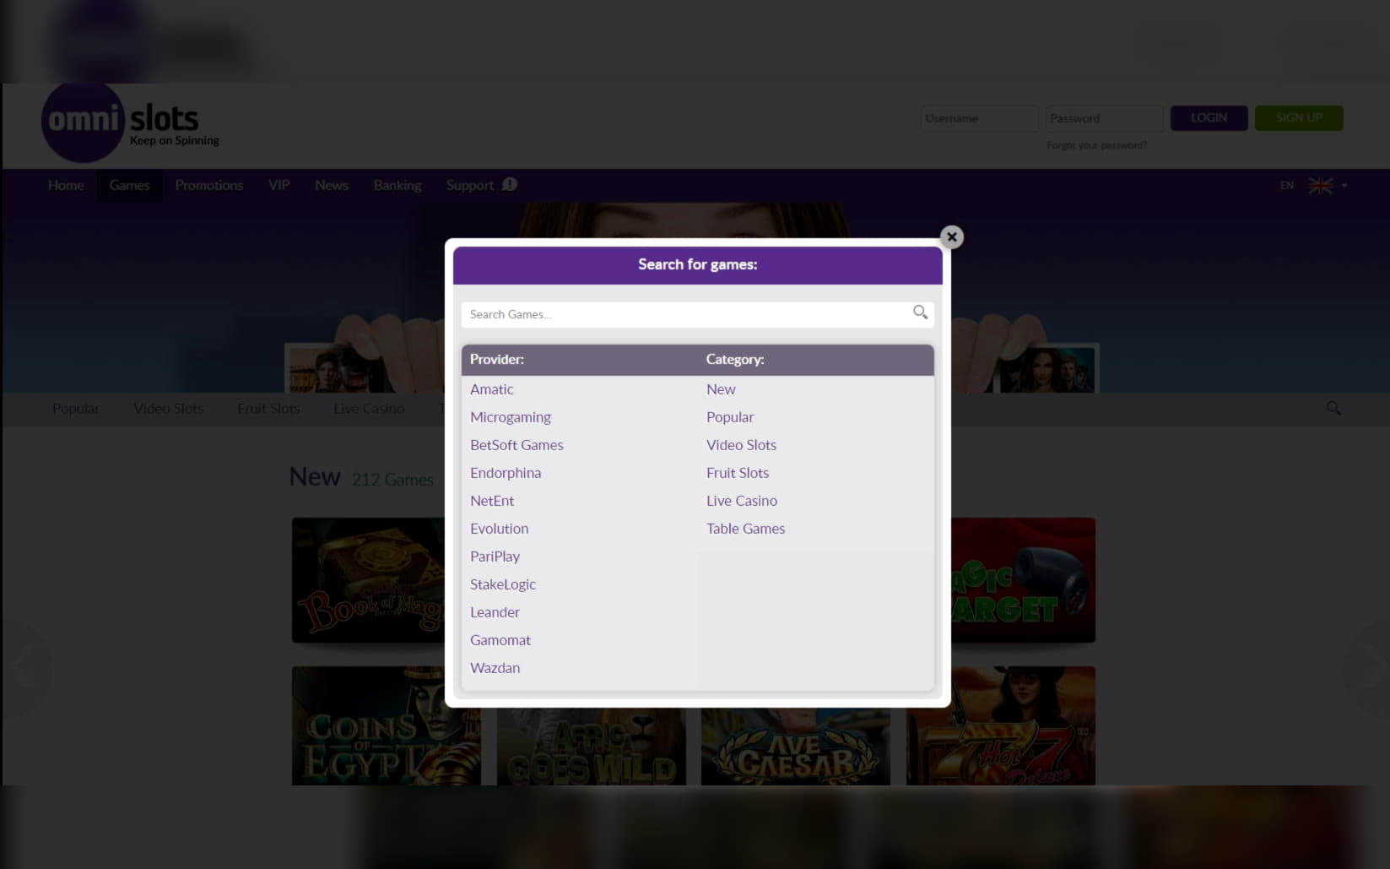
Task: Select Evolution provider
Action: [499, 529]
